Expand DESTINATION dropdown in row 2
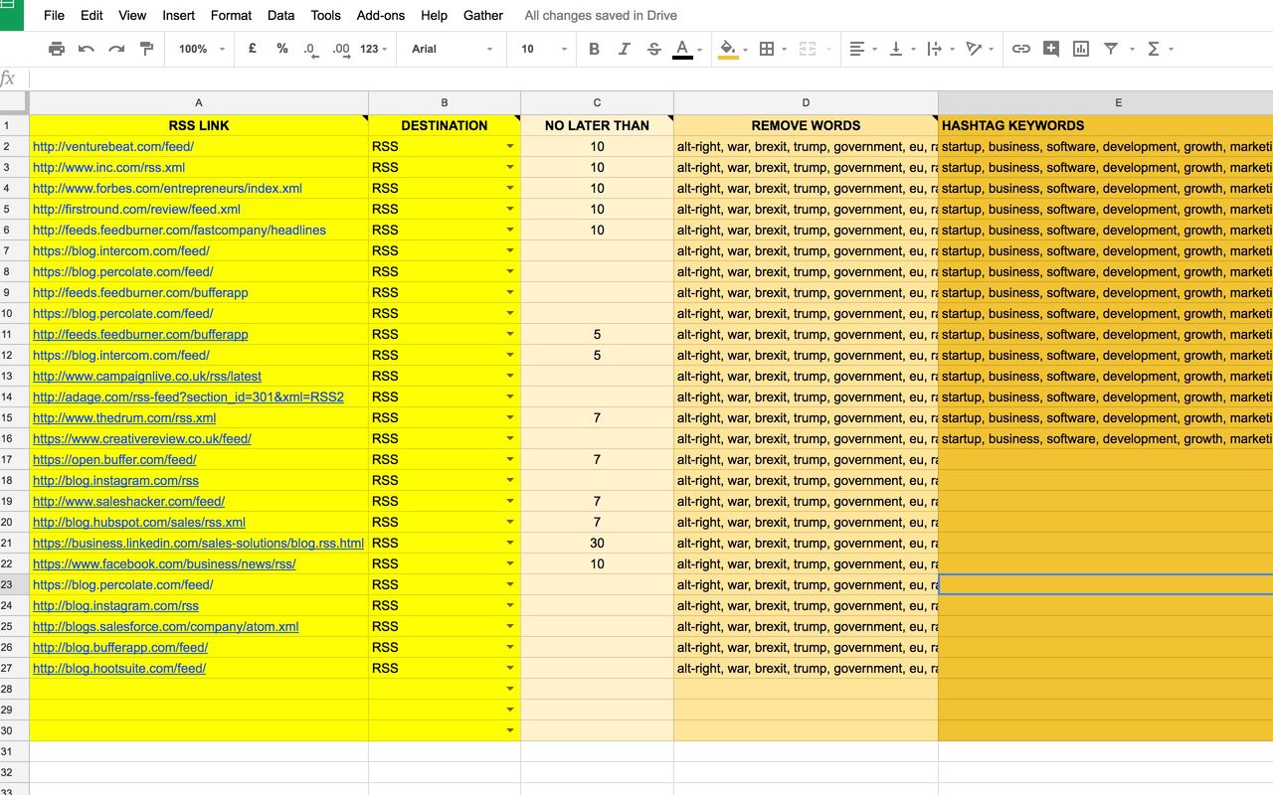Screen dimensions: 1273x795 coord(510,147)
